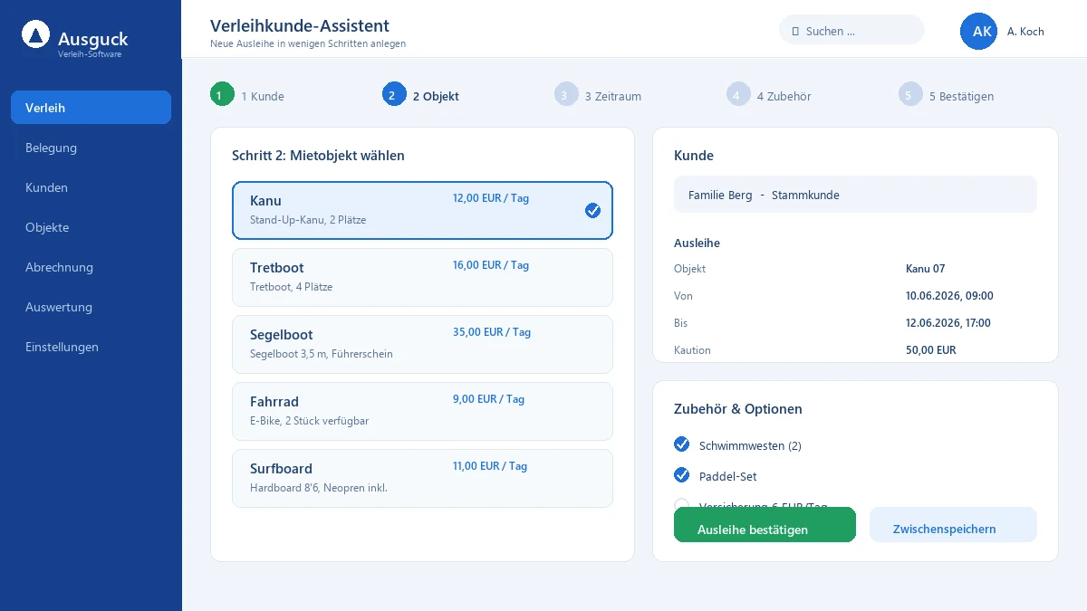Select the Fahrrad E-Bike card
This screenshot has height=611, width=1087.
[422, 412]
